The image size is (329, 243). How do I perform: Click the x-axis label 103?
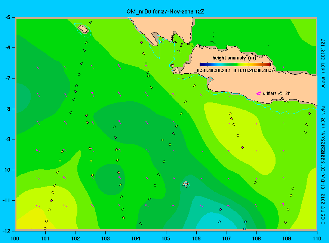coord(105,239)
